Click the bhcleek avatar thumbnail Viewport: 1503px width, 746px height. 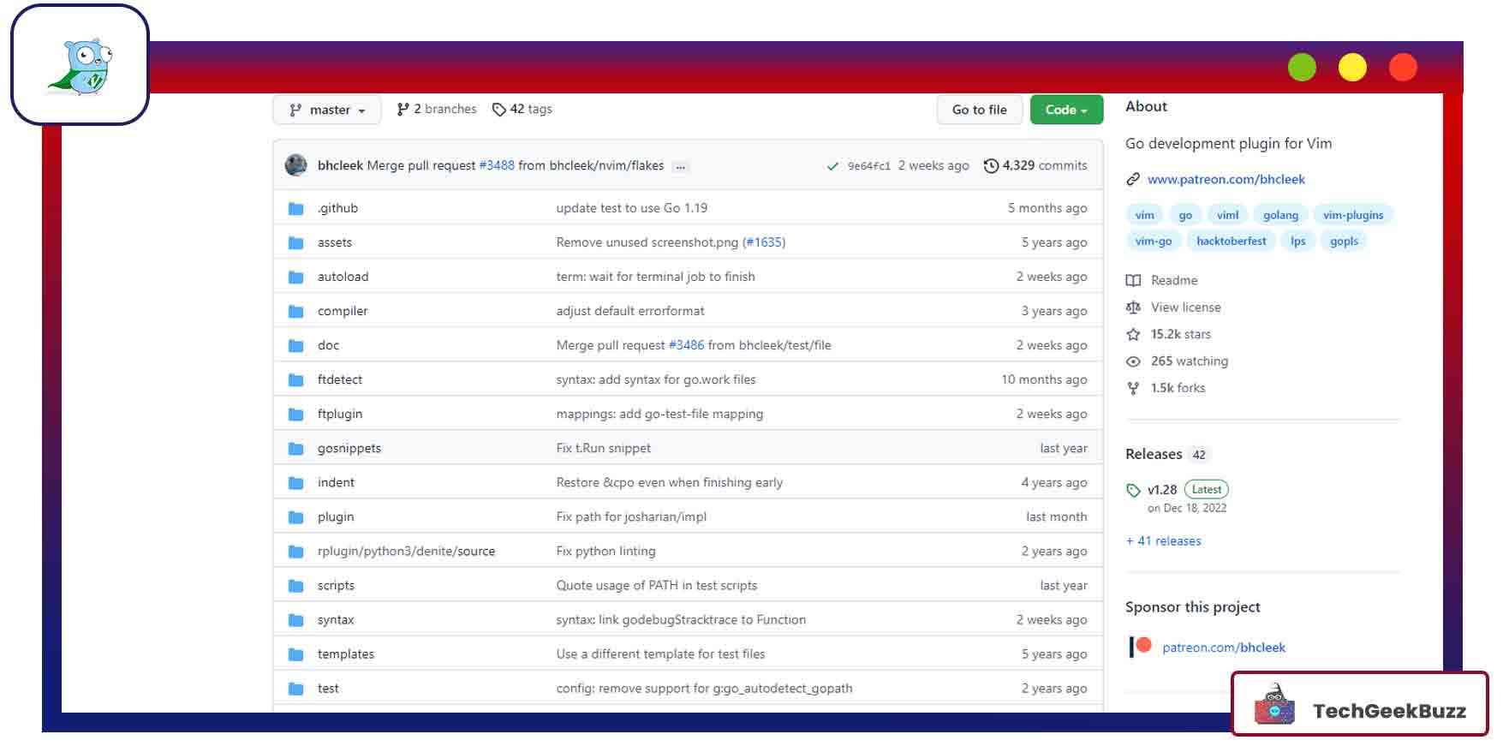tap(296, 165)
